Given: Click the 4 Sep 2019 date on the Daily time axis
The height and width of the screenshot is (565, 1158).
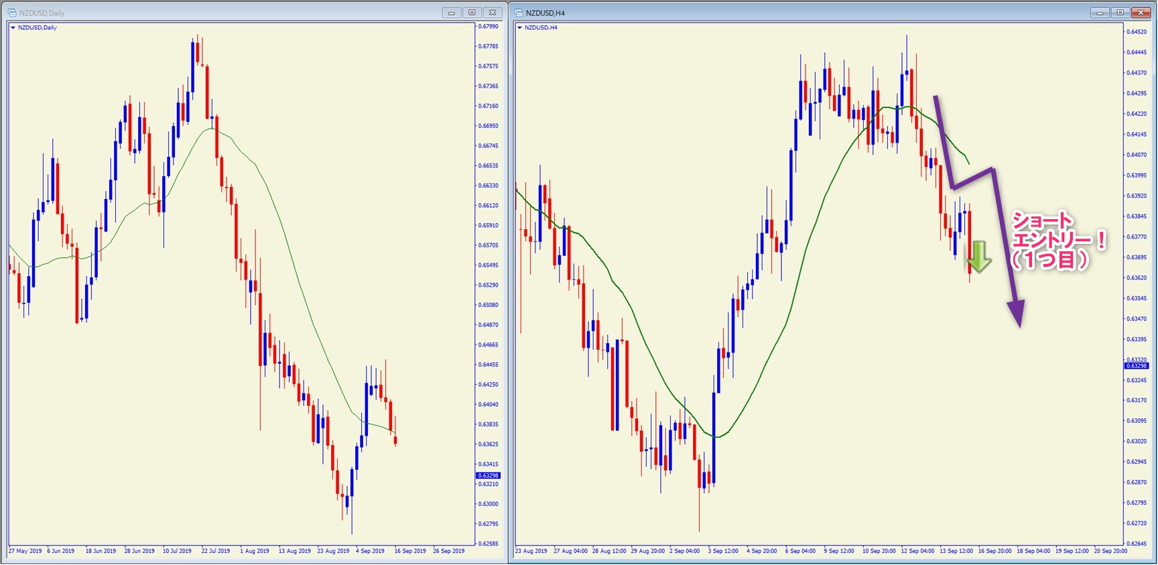Looking at the screenshot, I should pyautogui.click(x=371, y=551).
